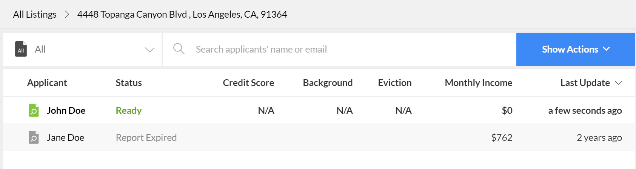Screen dimensions: 636x169
Task: Go back to All Listings
Action: coord(35,14)
